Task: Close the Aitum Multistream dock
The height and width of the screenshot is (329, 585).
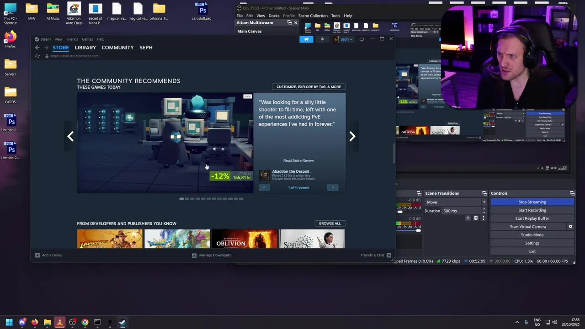Action: pyautogui.click(x=295, y=23)
